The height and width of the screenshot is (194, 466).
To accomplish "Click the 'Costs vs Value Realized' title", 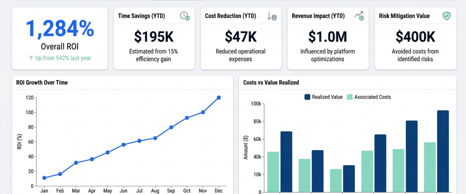I will [271, 82].
